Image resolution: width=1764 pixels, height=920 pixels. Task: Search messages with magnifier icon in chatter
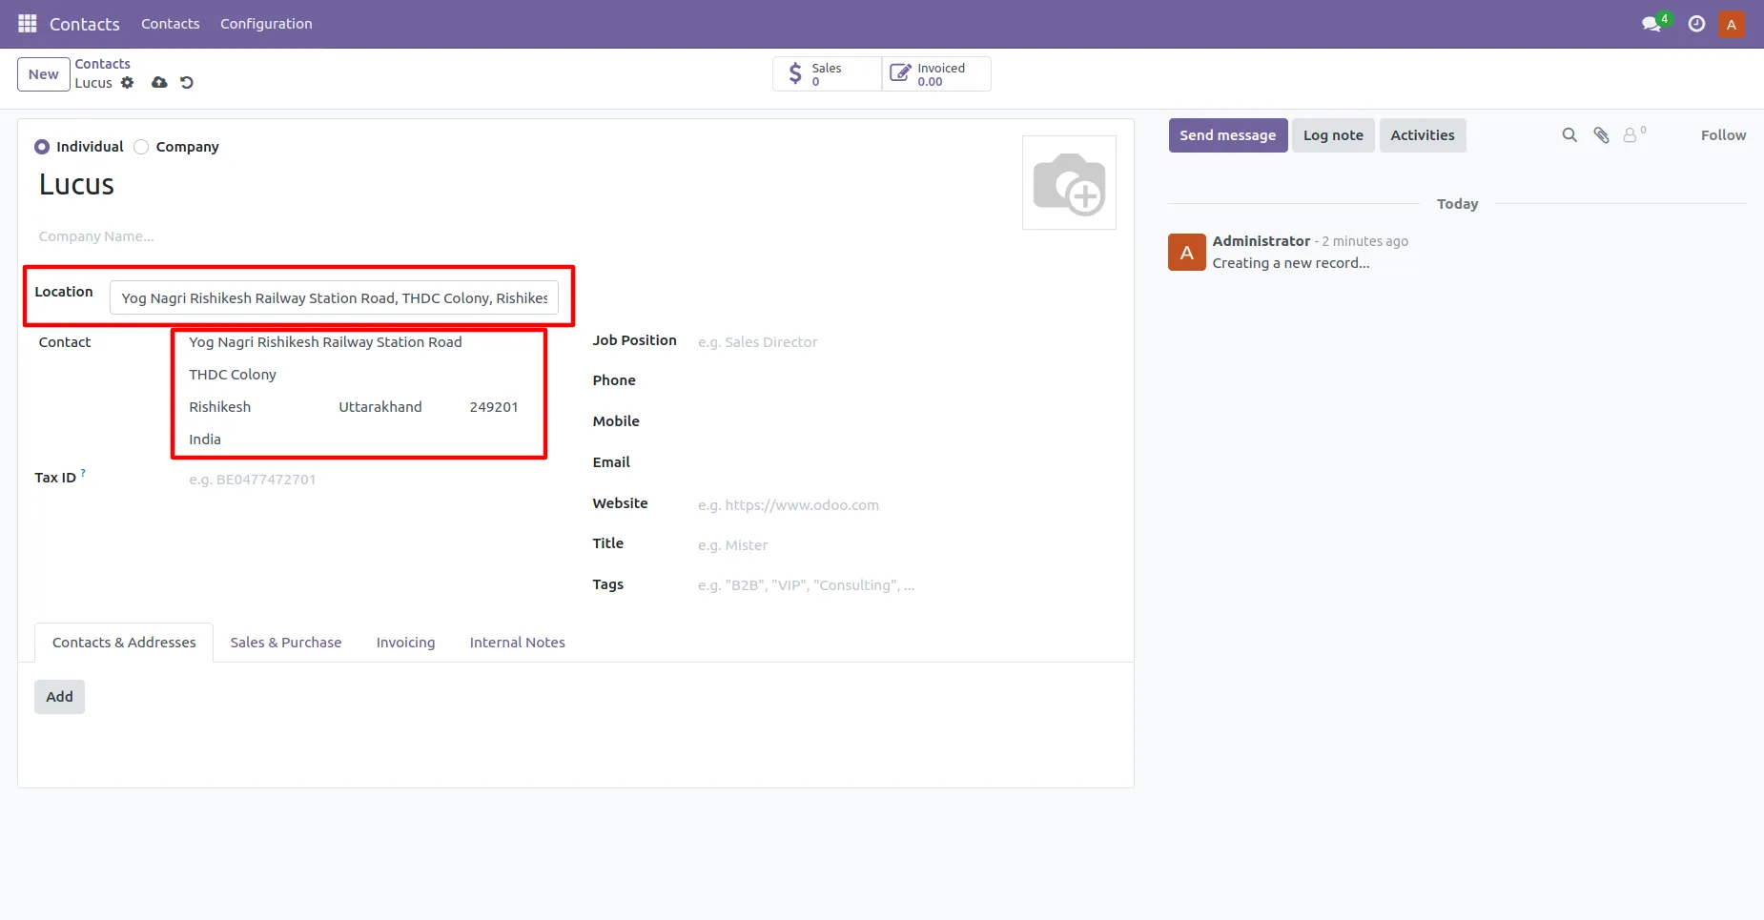click(x=1569, y=135)
